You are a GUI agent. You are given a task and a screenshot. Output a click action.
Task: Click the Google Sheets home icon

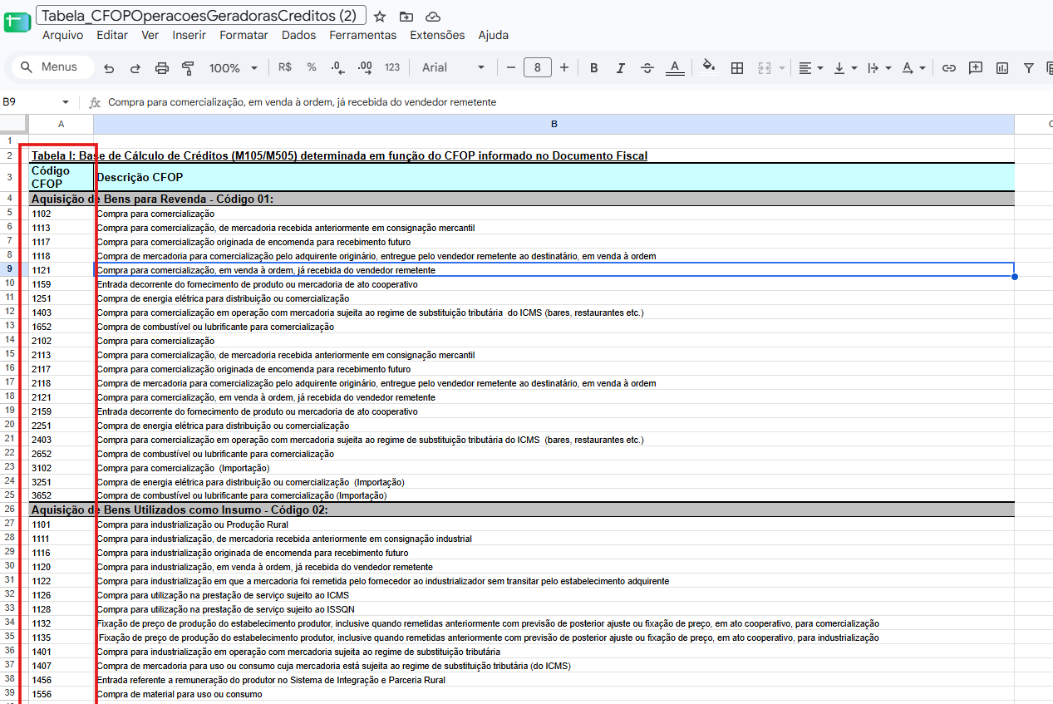coord(16,23)
